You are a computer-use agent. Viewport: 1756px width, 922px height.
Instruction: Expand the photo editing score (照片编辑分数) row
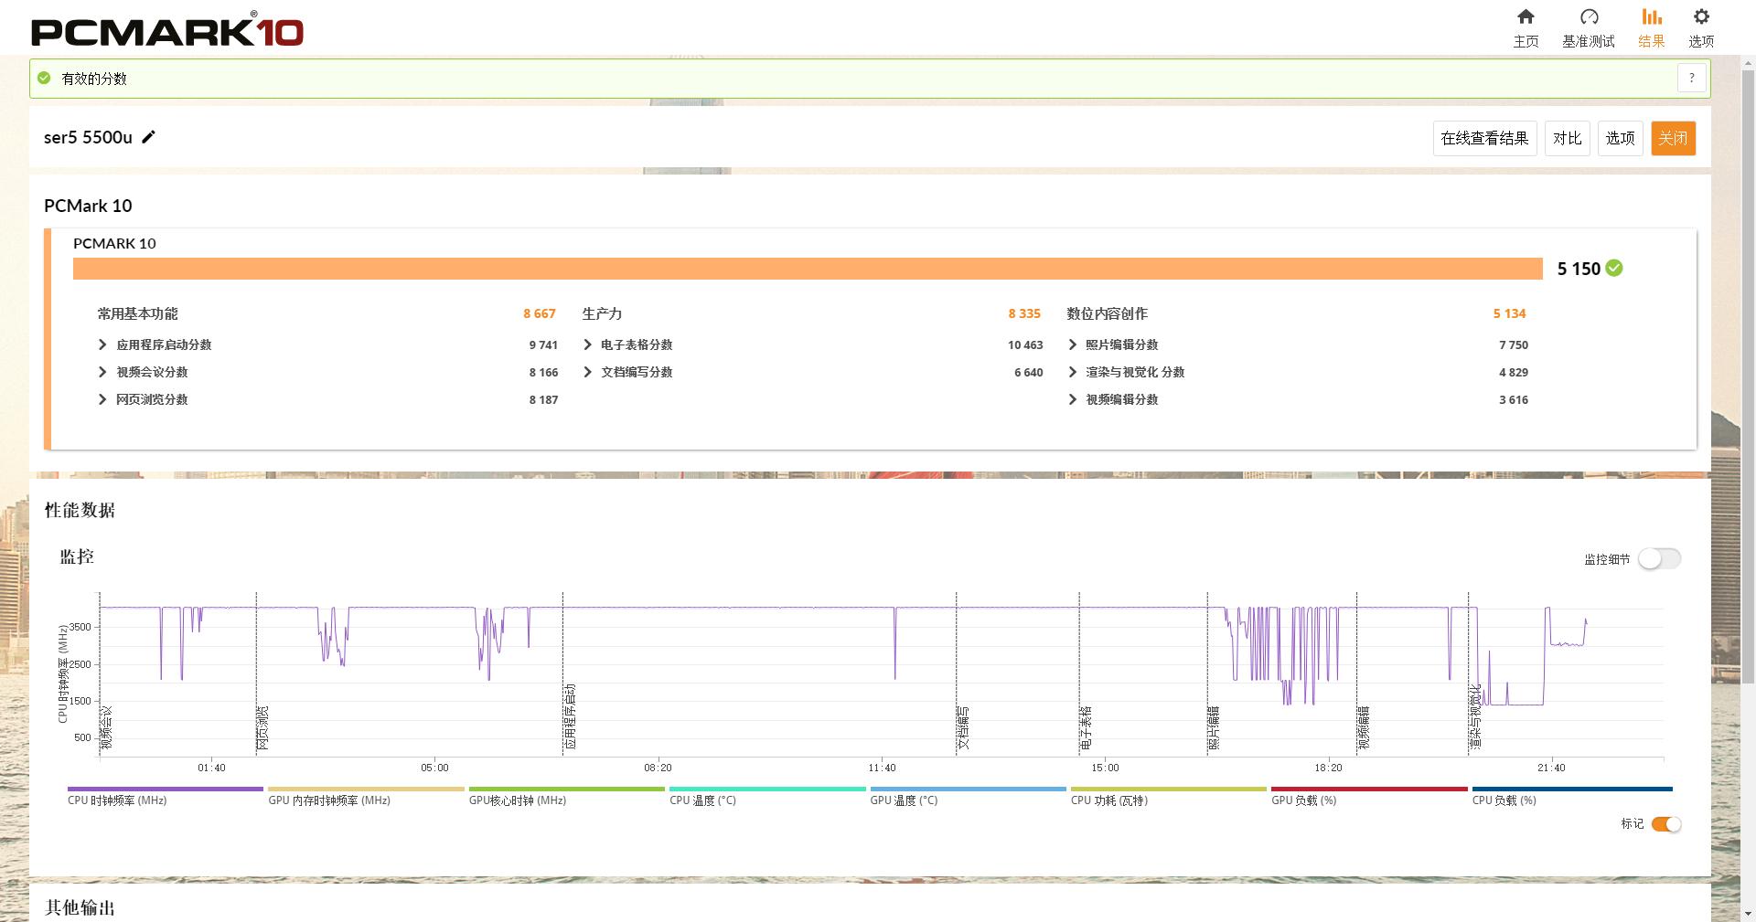click(1072, 344)
